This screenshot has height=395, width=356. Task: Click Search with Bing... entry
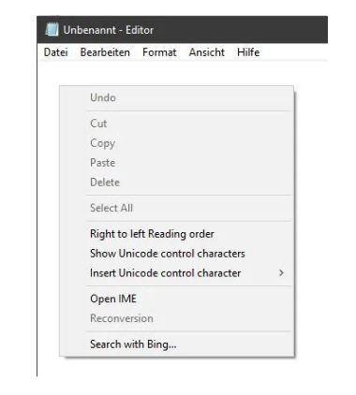coord(176,344)
